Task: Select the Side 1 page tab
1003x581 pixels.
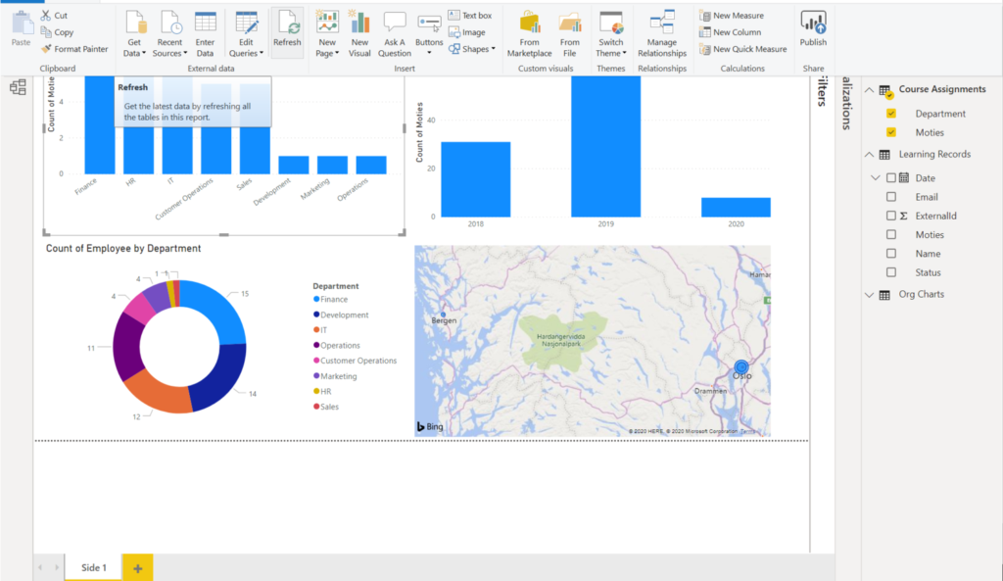Action: (x=93, y=567)
